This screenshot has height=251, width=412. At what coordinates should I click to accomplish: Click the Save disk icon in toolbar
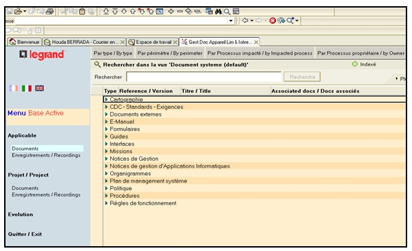pyautogui.click(x=10, y=11)
